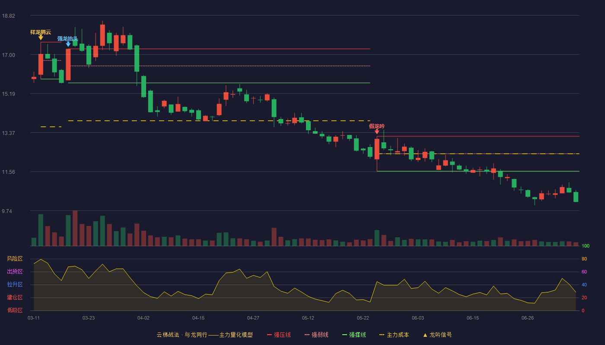Screen dimensions: 605x345
Task: Click the blue 强龙抬头 signal arrow
Action: click(x=68, y=44)
